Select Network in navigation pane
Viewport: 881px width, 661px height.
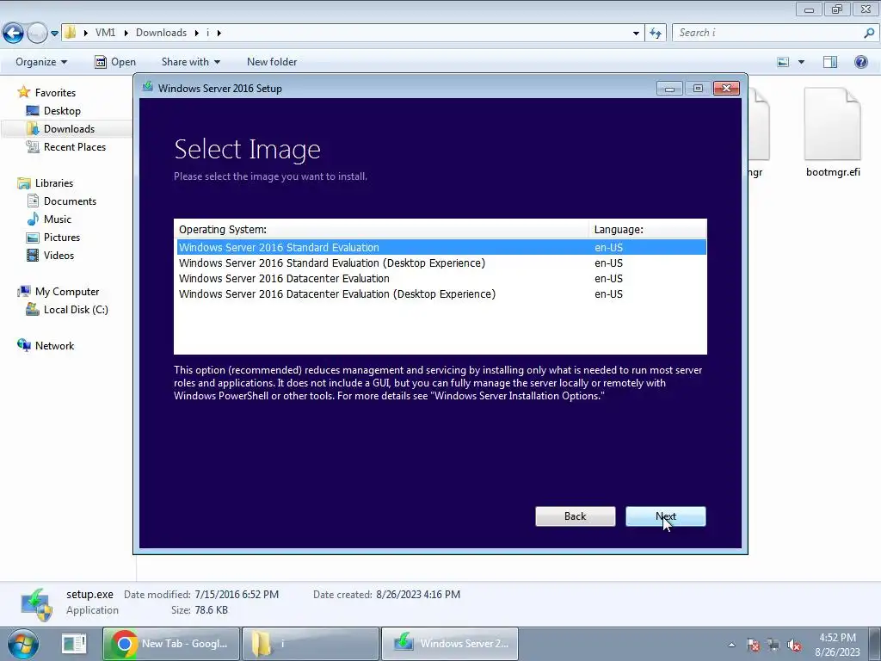(x=54, y=346)
